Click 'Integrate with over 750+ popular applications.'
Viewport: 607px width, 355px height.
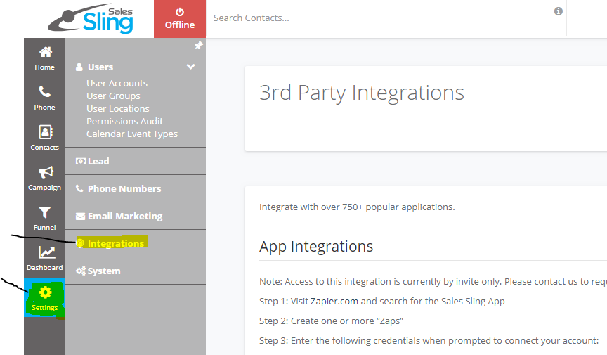[x=357, y=207]
